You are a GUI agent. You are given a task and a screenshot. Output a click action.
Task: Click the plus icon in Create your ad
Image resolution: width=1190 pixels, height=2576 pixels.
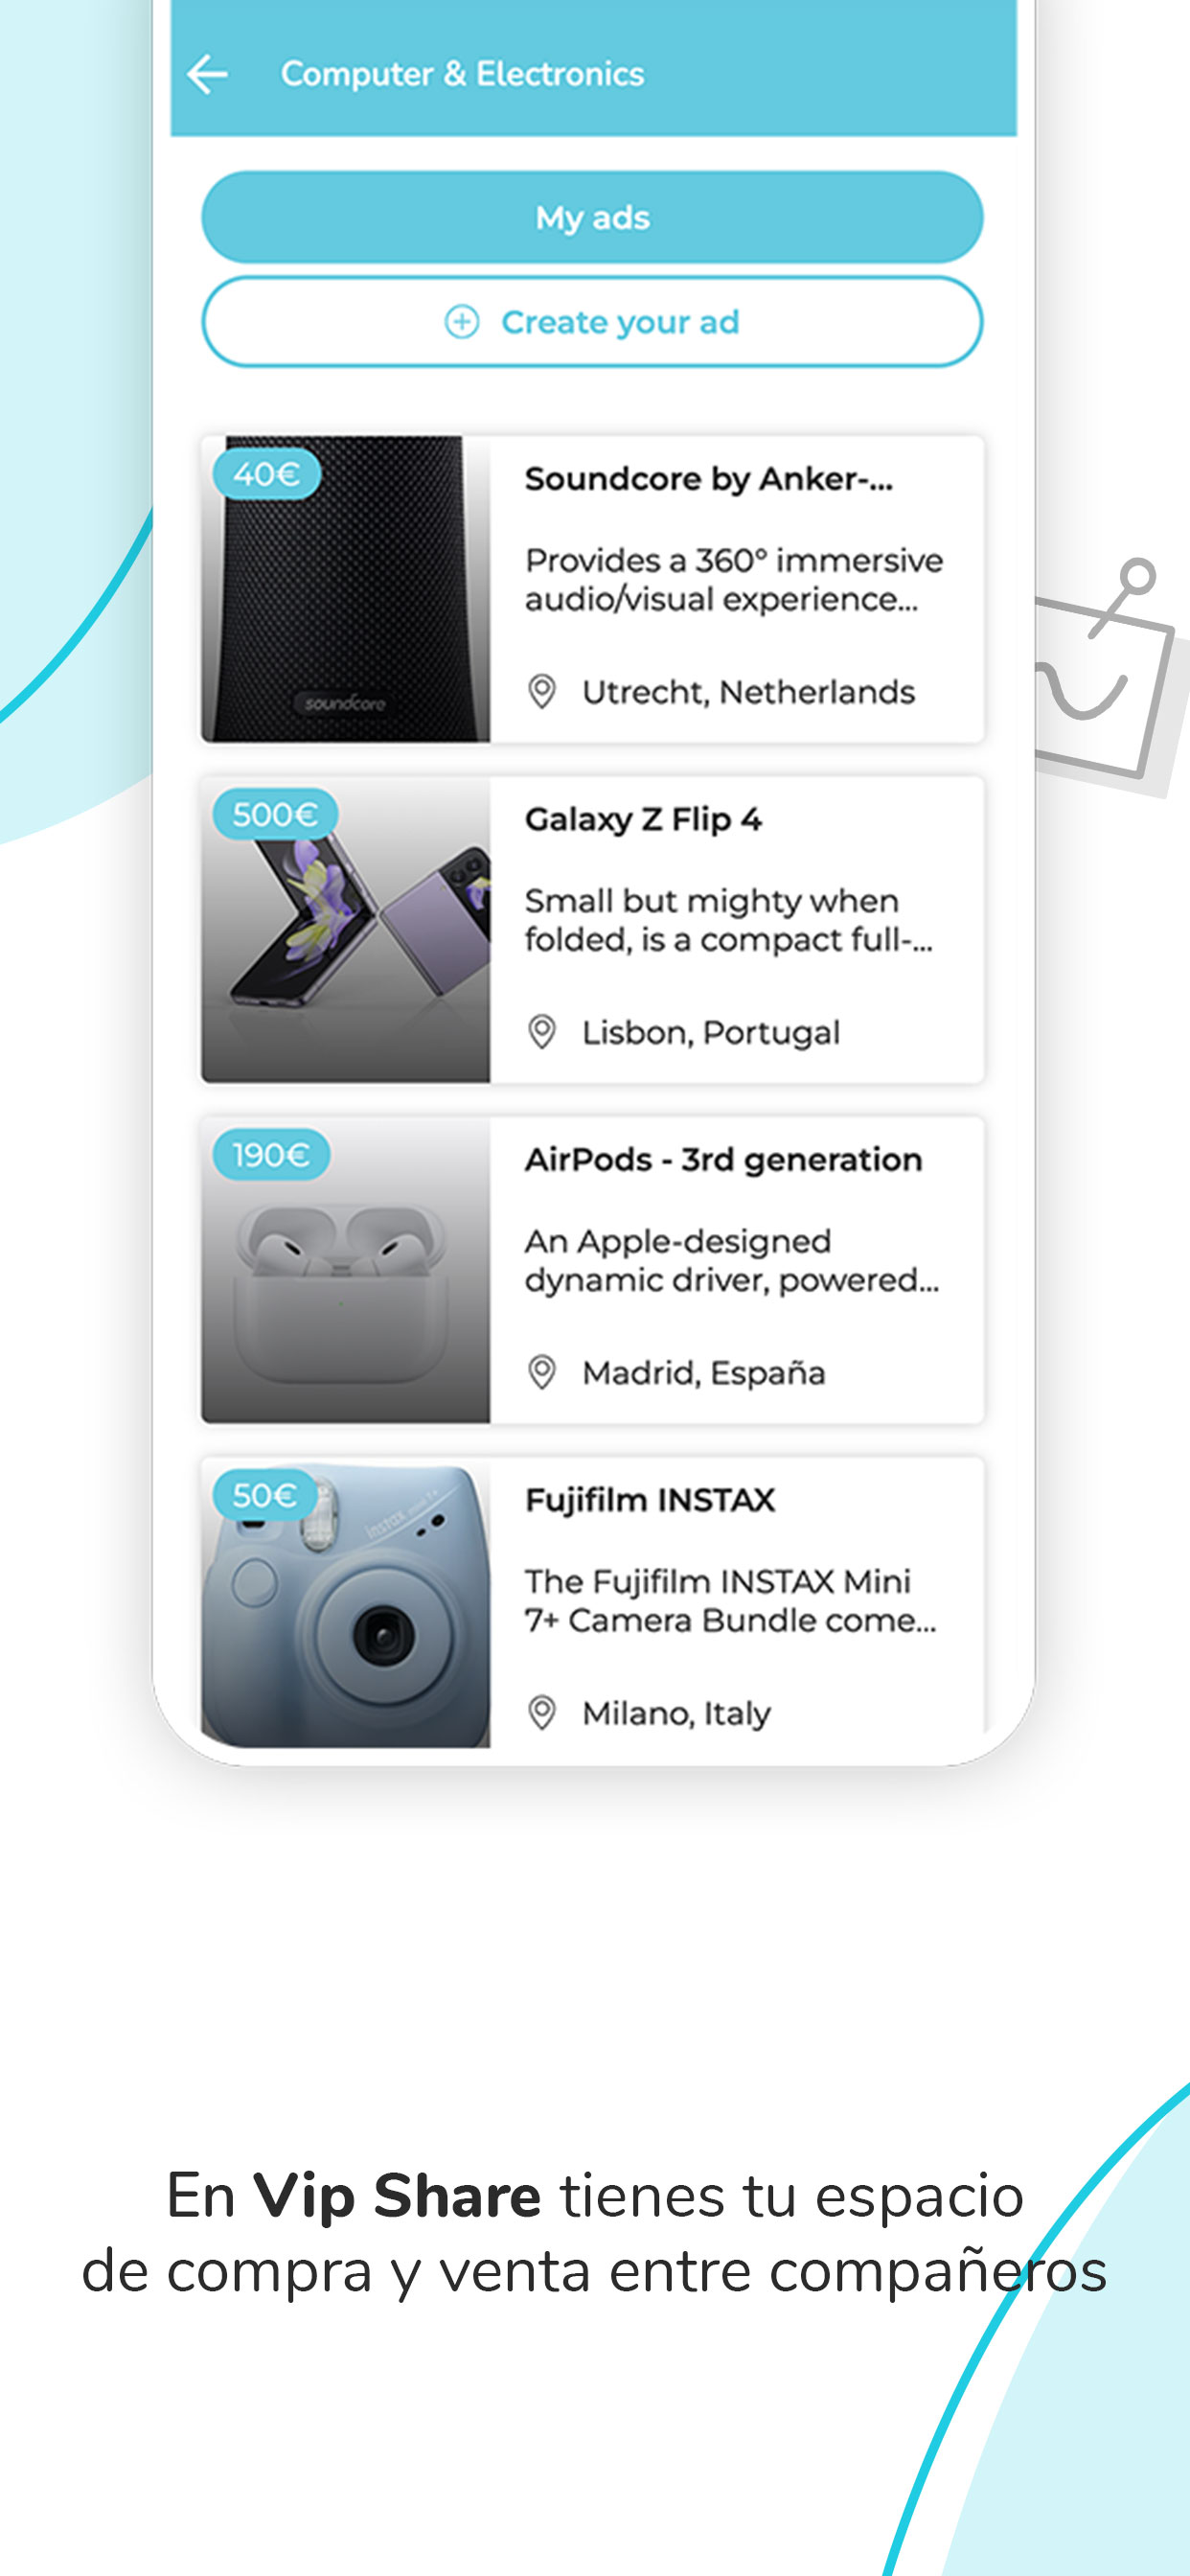click(461, 322)
